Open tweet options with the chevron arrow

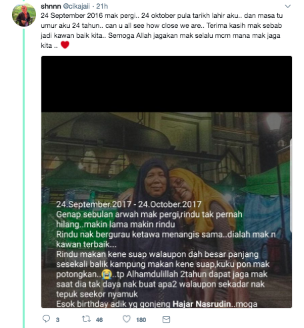pyautogui.click(x=288, y=6)
